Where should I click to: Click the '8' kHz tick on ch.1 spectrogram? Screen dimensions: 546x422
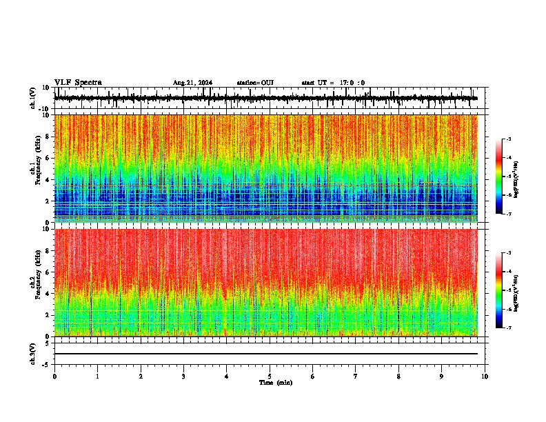[48, 137]
